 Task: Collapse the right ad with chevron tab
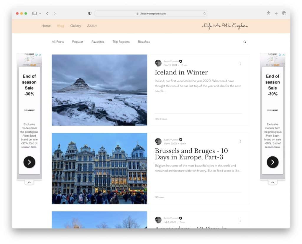tap(273, 182)
